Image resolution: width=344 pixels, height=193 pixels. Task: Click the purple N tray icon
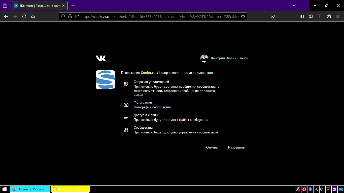(334, 189)
